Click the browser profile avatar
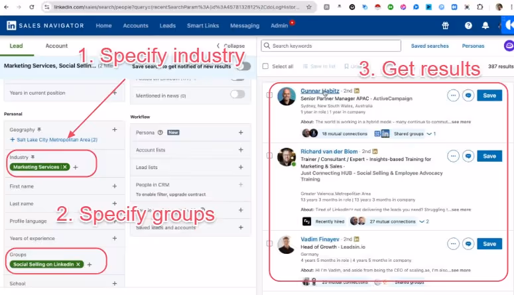This screenshot has width=514, height=295. [x=499, y=7]
